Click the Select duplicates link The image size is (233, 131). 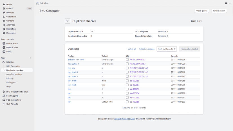point(147,49)
